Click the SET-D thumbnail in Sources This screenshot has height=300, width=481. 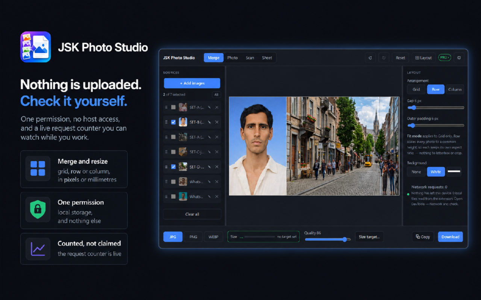click(183, 167)
